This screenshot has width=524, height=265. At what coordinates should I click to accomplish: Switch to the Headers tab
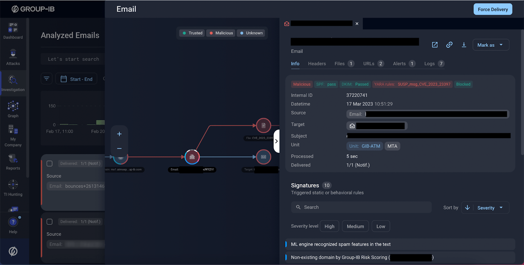(x=317, y=64)
